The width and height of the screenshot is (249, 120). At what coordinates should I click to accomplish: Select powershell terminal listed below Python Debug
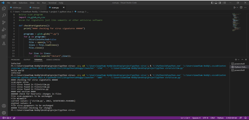point(239,70)
